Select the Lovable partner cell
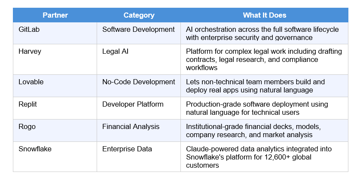This screenshot has height=181, width=360. click(x=30, y=82)
